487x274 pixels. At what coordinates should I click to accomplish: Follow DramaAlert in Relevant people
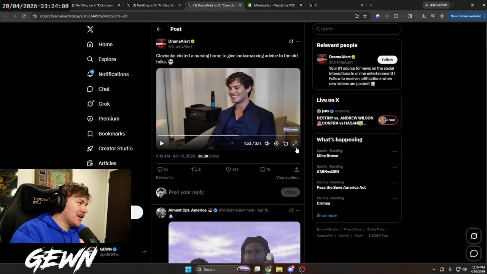387,60
